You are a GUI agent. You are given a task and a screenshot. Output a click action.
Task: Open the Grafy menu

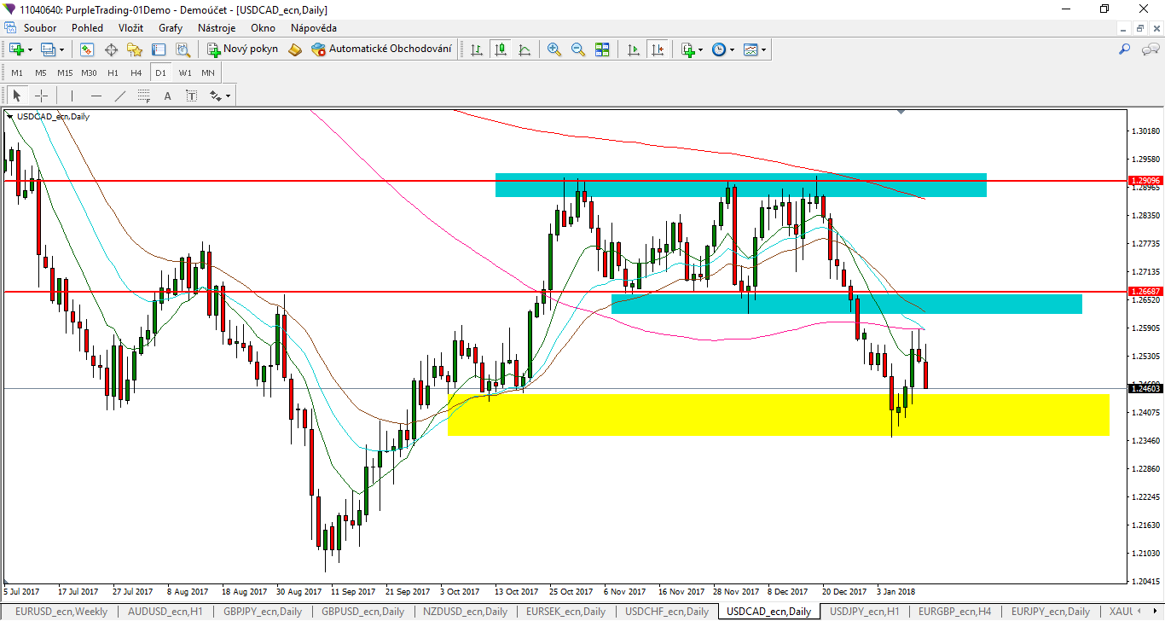tap(171, 27)
